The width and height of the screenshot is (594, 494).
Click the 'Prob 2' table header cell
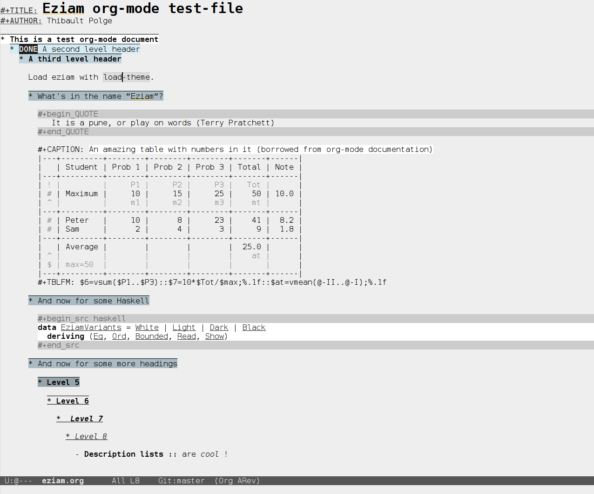168,167
